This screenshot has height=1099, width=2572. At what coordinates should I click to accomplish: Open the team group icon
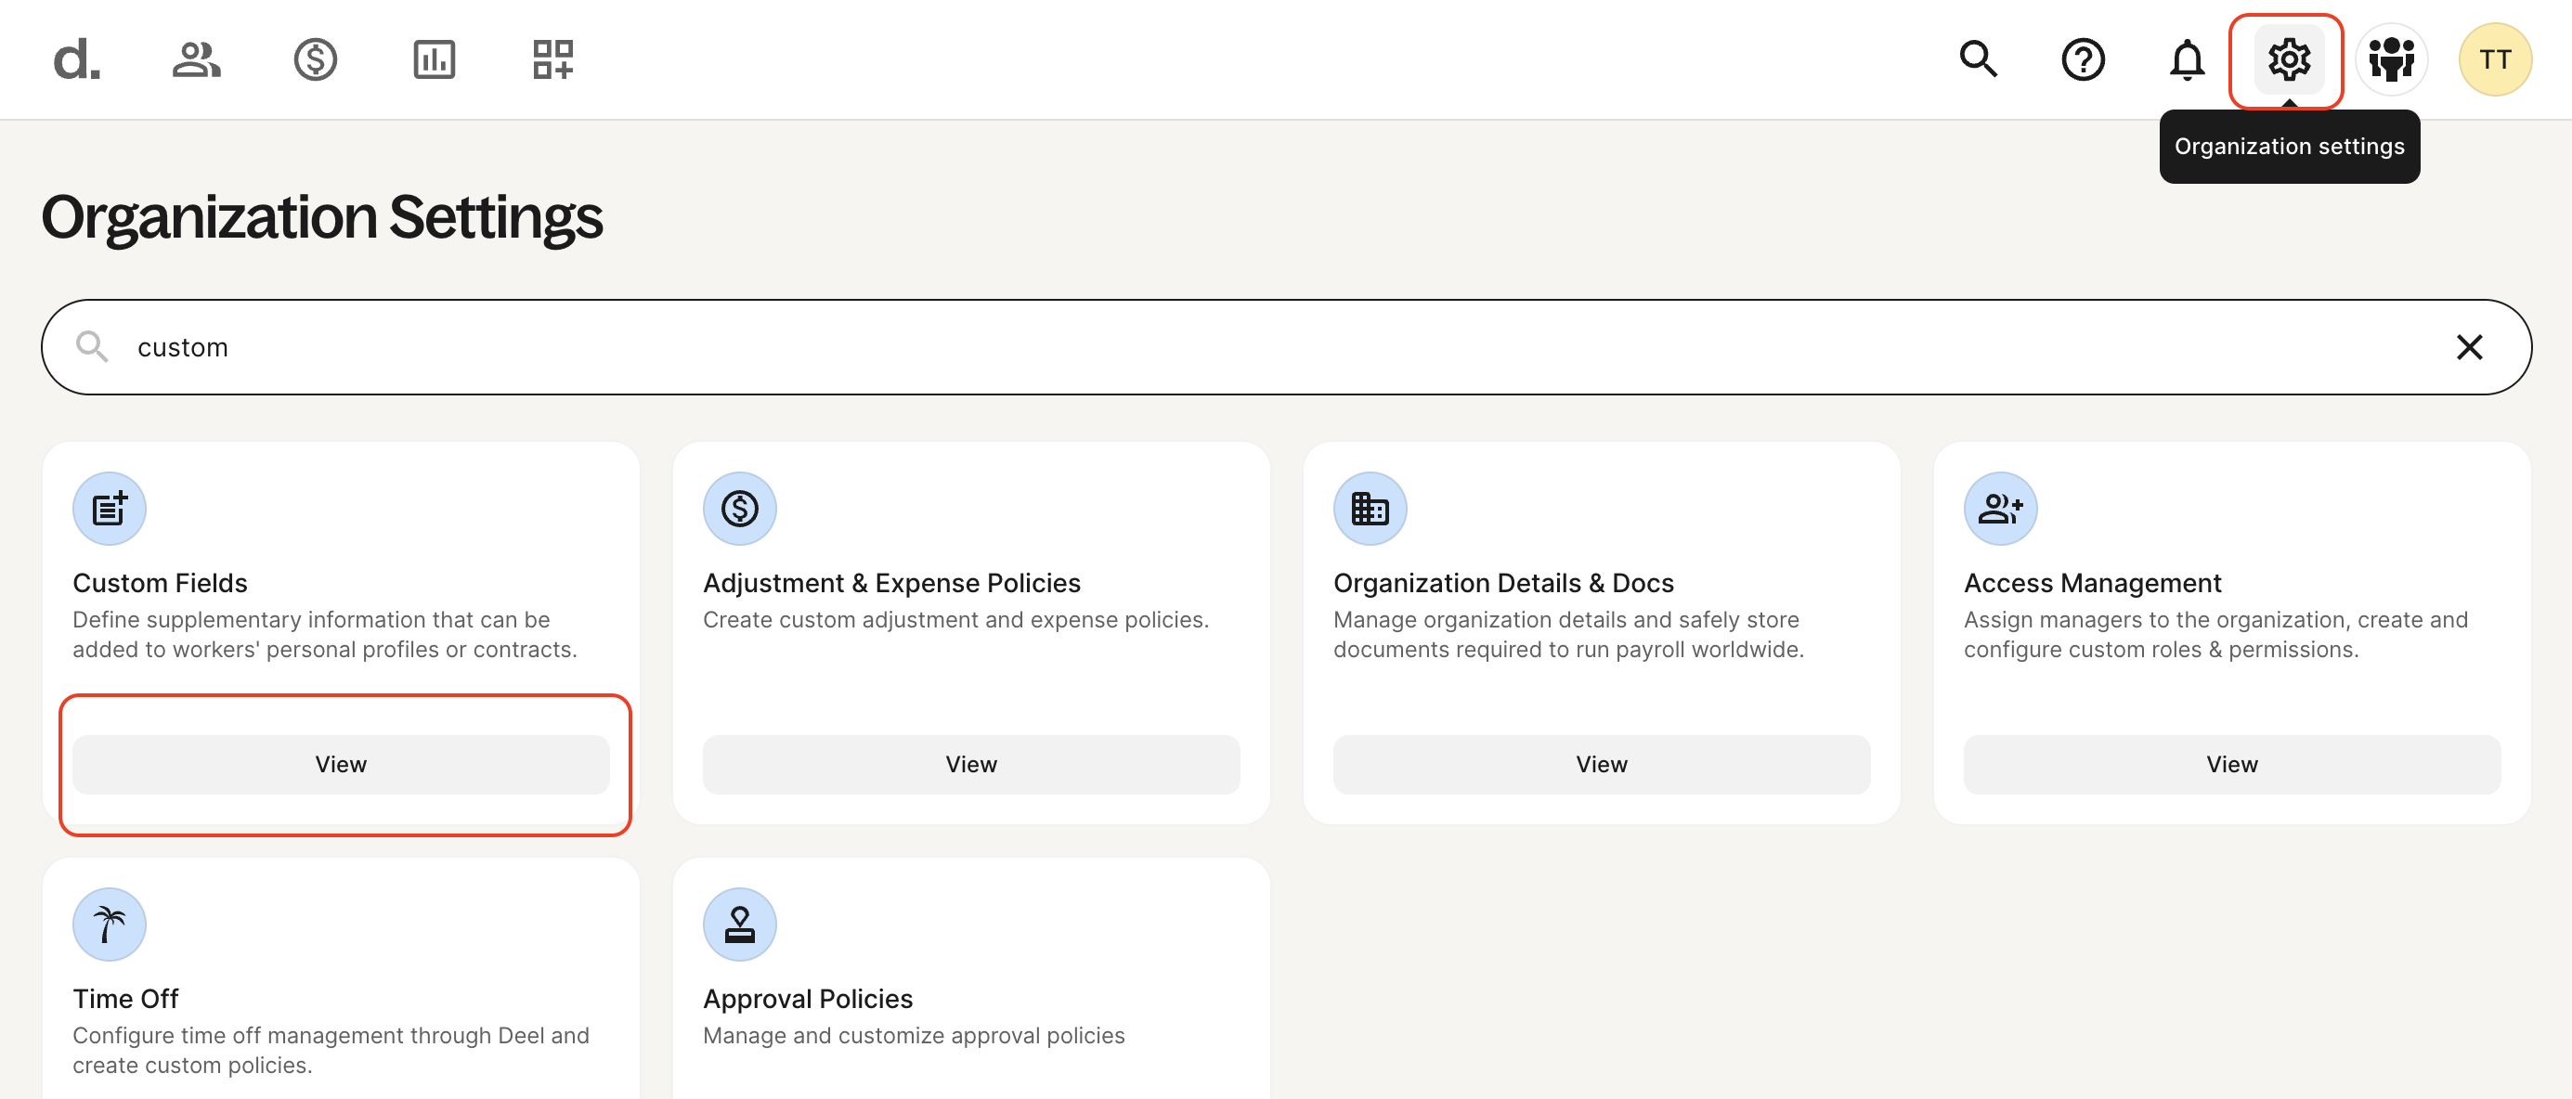coord(2391,60)
